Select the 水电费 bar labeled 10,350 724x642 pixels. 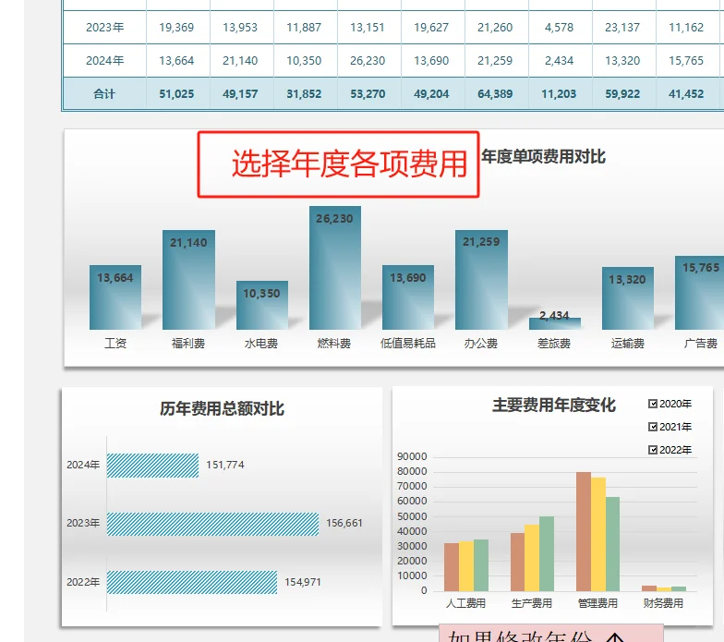(x=262, y=305)
